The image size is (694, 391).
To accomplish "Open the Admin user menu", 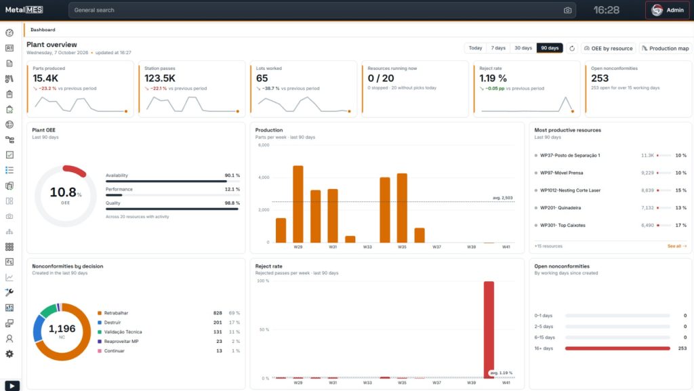I will click(x=668, y=9).
